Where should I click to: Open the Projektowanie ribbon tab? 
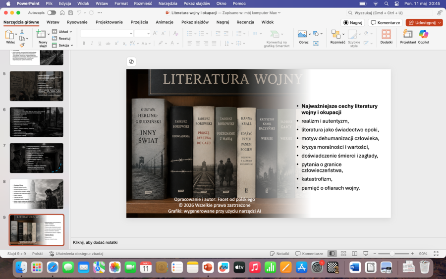click(109, 22)
